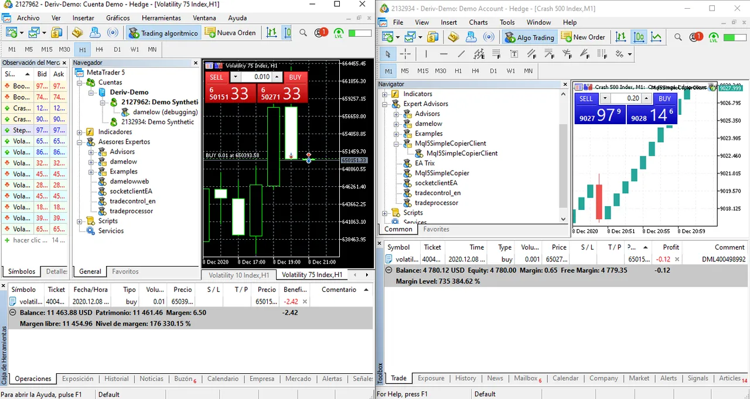The image size is (750, 399).
Task: Select tradeprocessor in left Navegador
Action: [x=131, y=211]
